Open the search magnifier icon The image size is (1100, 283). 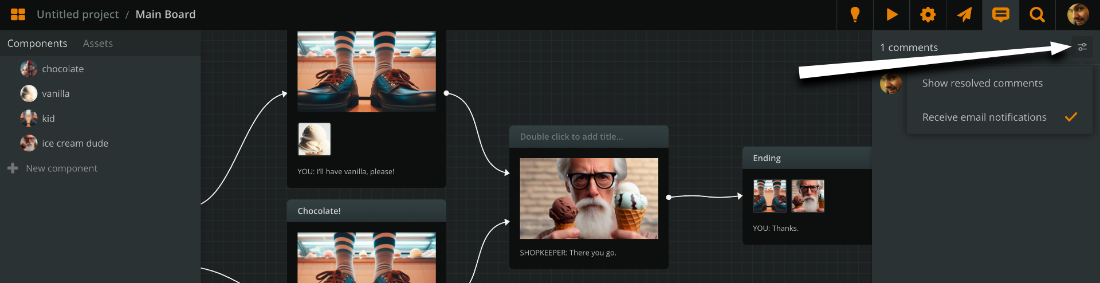1037,14
